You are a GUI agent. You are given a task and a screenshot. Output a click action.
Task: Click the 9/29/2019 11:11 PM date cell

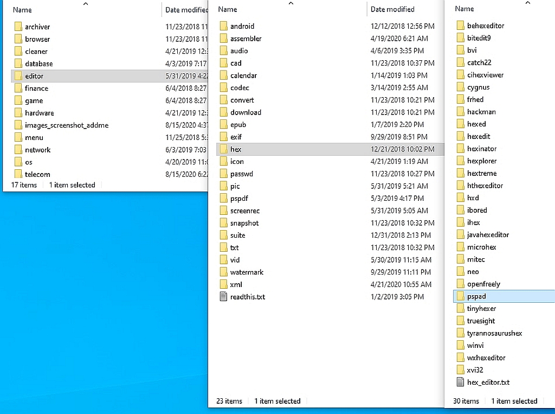pyautogui.click(x=401, y=272)
